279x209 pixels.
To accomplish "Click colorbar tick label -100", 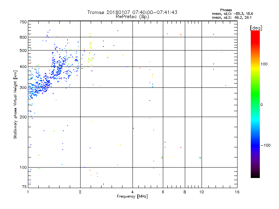I will 265,145.
